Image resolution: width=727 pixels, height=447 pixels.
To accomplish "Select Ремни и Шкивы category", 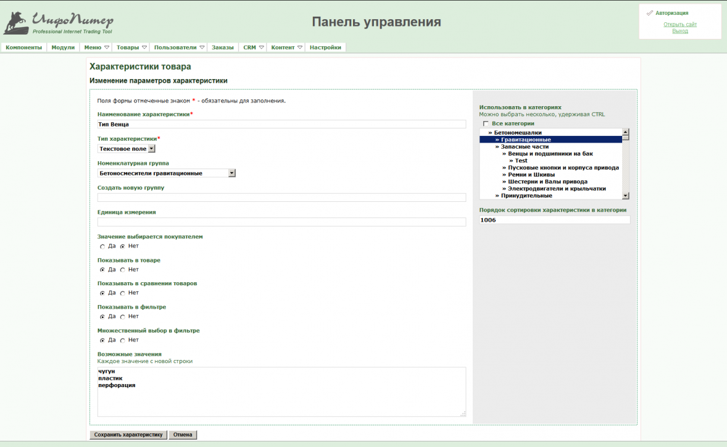I will 551,175.
